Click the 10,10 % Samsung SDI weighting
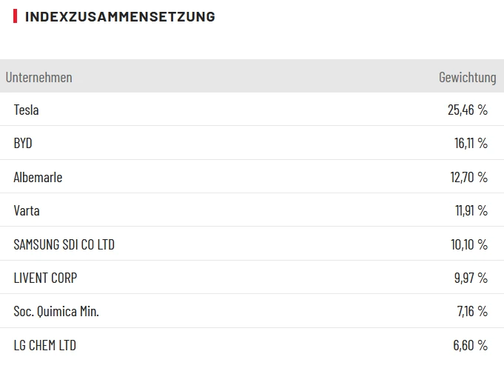Screen dimensions: 504x371 coord(470,244)
